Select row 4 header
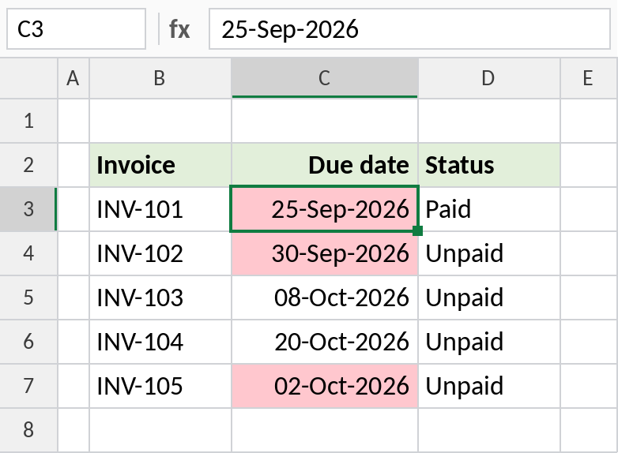618x453 pixels. tap(28, 253)
